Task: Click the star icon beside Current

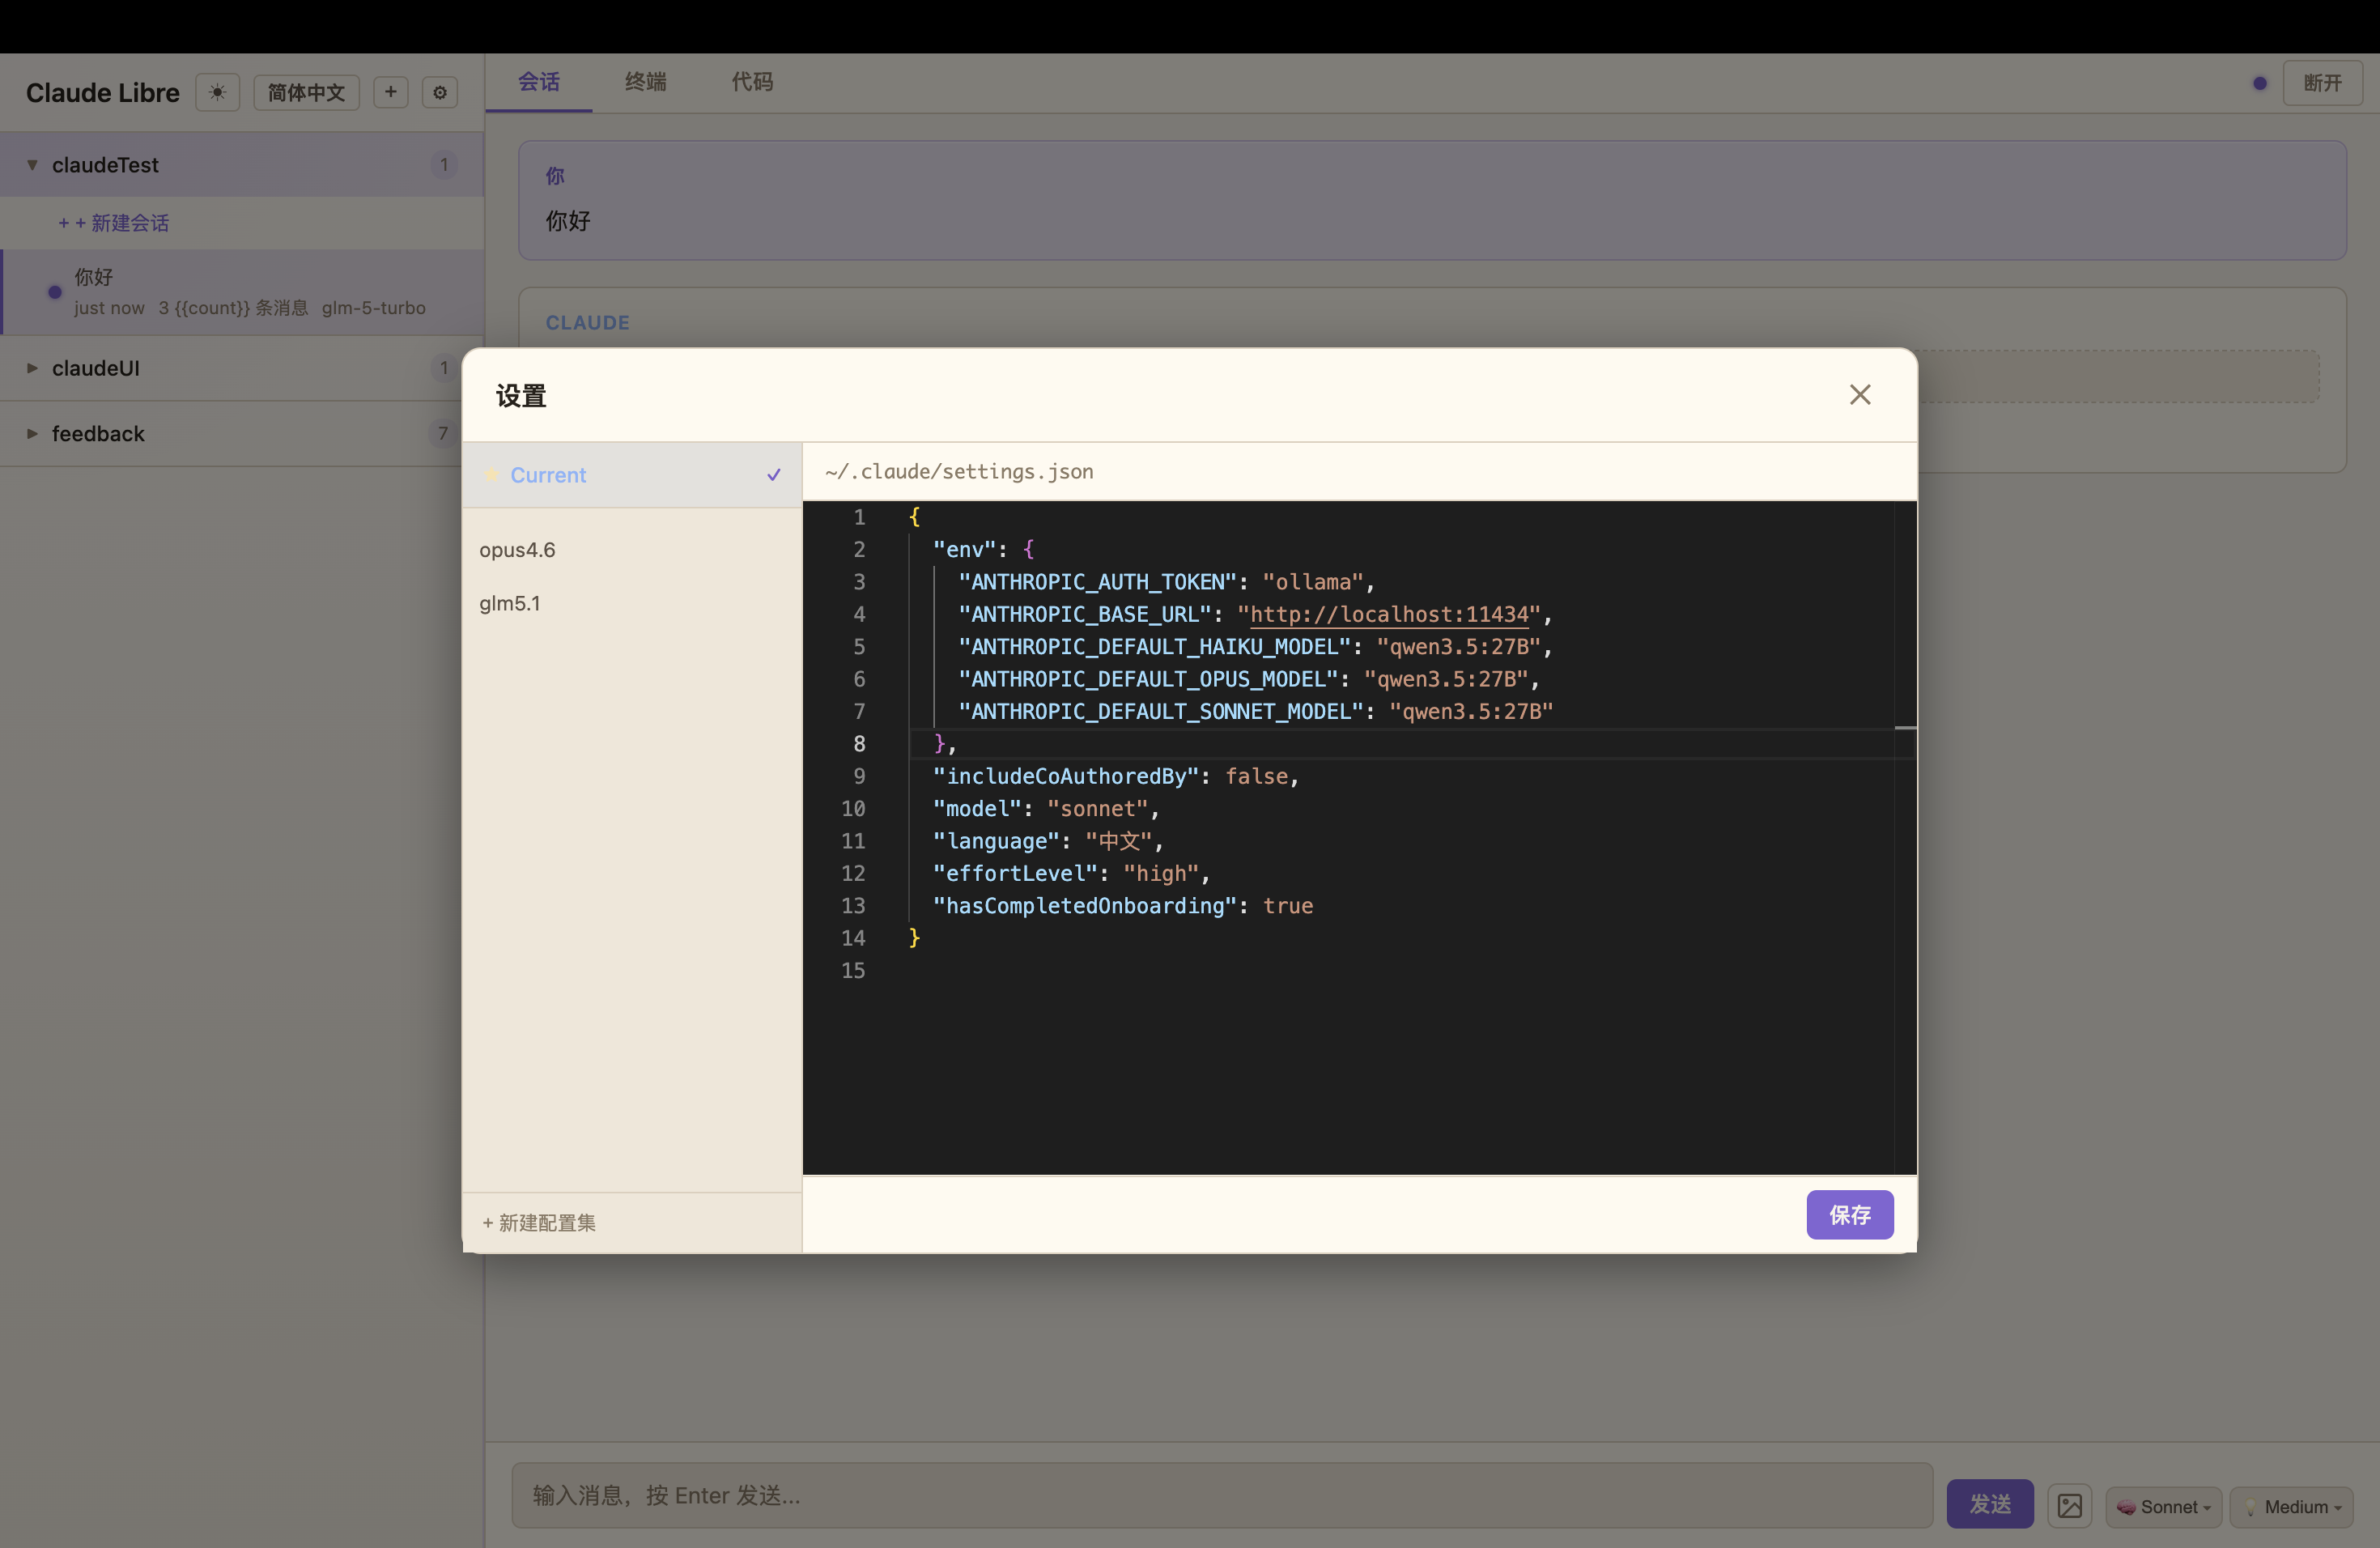Action: point(492,475)
